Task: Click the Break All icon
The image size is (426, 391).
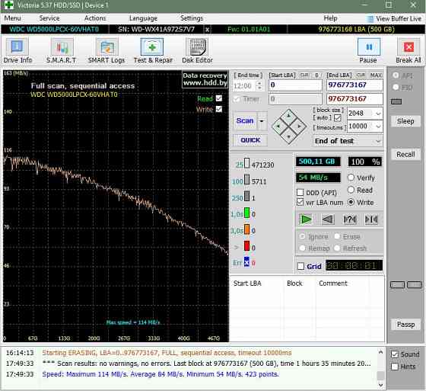Action: [409, 47]
